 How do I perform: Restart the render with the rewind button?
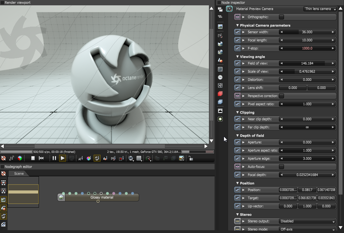pos(41,158)
